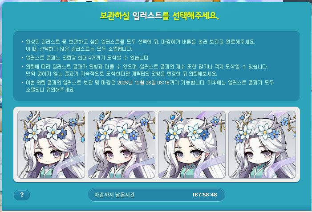Choose the third illustration with blue berries
This screenshot has height=212, width=312.
click(x=192, y=144)
